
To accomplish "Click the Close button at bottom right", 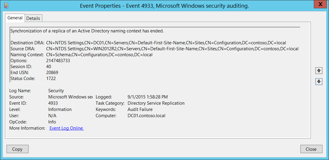I will pos(311,149).
